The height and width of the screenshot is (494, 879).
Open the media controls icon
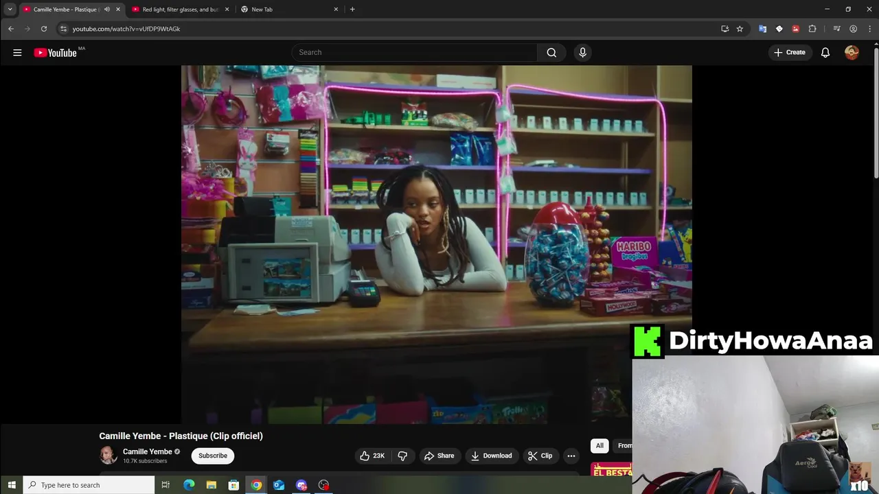tap(836, 29)
